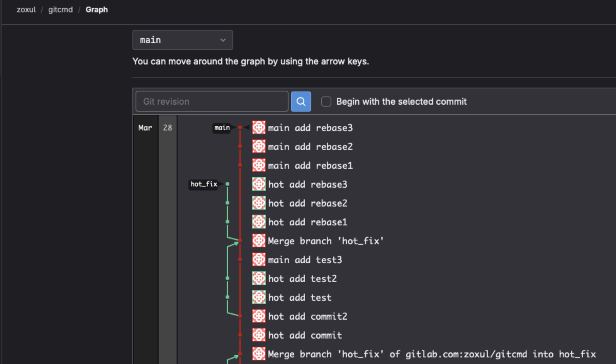
Task: Go to zoxul breadcrumb link
Action: pyautogui.click(x=26, y=10)
